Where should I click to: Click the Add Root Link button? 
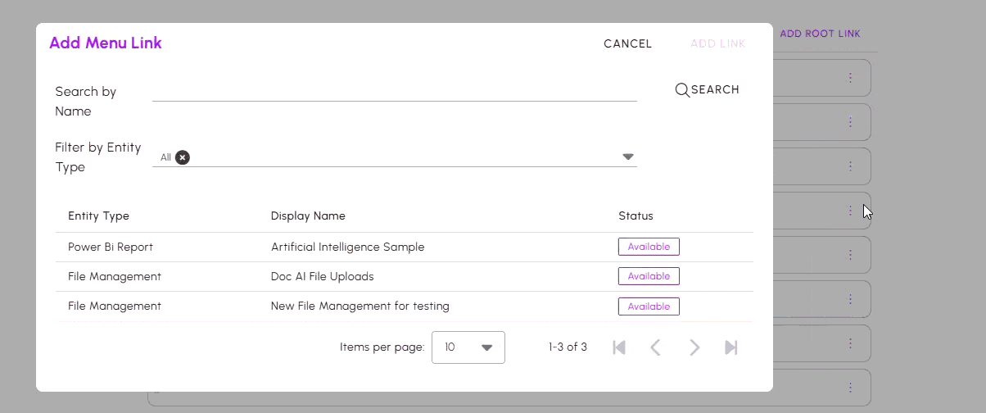tap(820, 34)
